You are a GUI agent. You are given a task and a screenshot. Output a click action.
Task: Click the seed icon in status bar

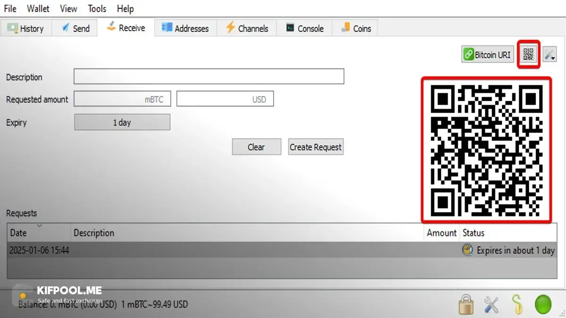[517, 305]
